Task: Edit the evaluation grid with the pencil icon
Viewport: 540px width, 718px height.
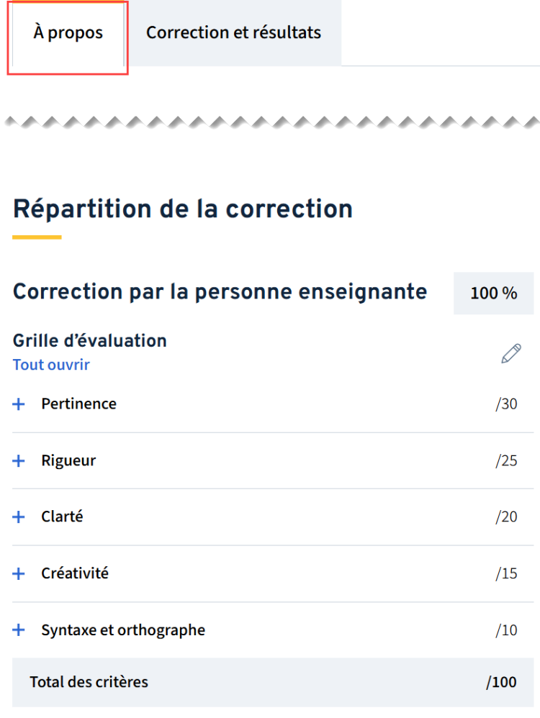Action: click(510, 354)
